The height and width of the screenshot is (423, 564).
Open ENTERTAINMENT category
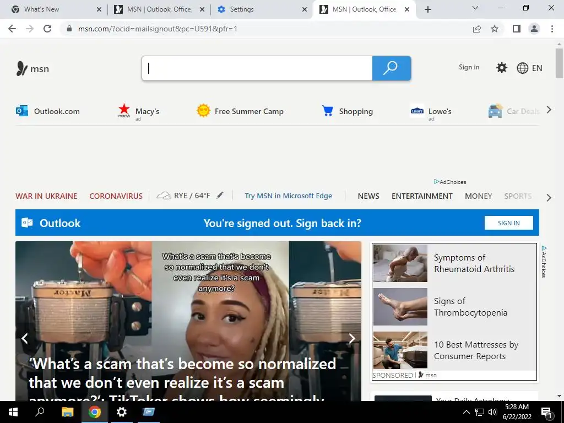[x=422, y=196]
